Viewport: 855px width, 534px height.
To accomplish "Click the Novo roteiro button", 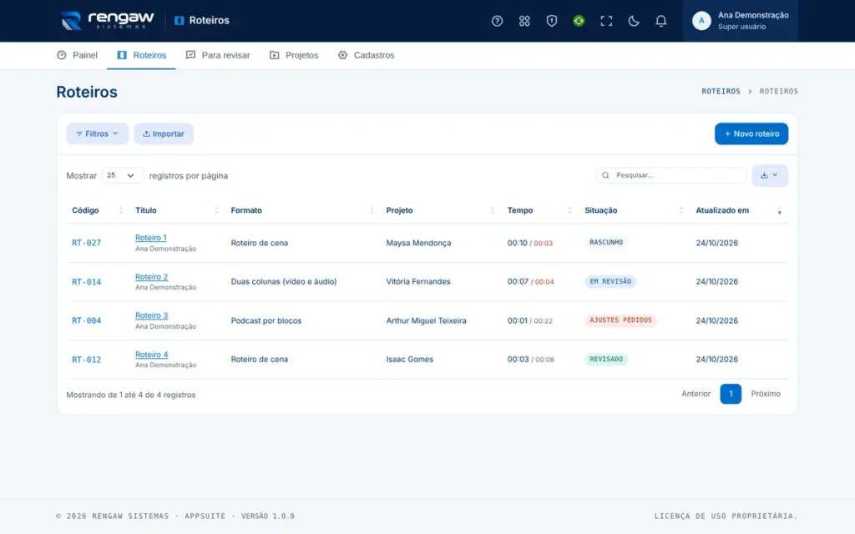I will [x=751, y=133].
